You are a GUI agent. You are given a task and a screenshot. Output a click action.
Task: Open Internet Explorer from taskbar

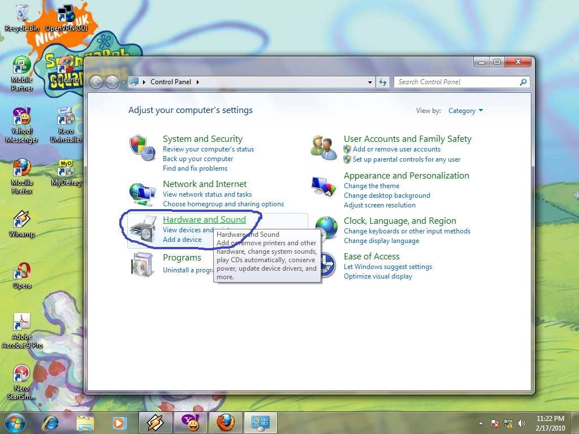pyautogui.click(x=50, y=423)
